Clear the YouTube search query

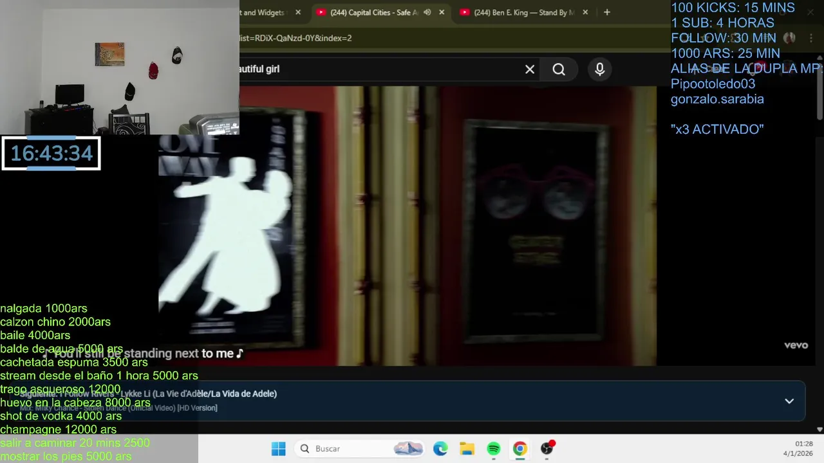[530, 69]
